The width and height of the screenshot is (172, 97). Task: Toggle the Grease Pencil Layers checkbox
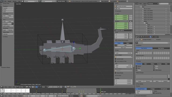point(117,40)
